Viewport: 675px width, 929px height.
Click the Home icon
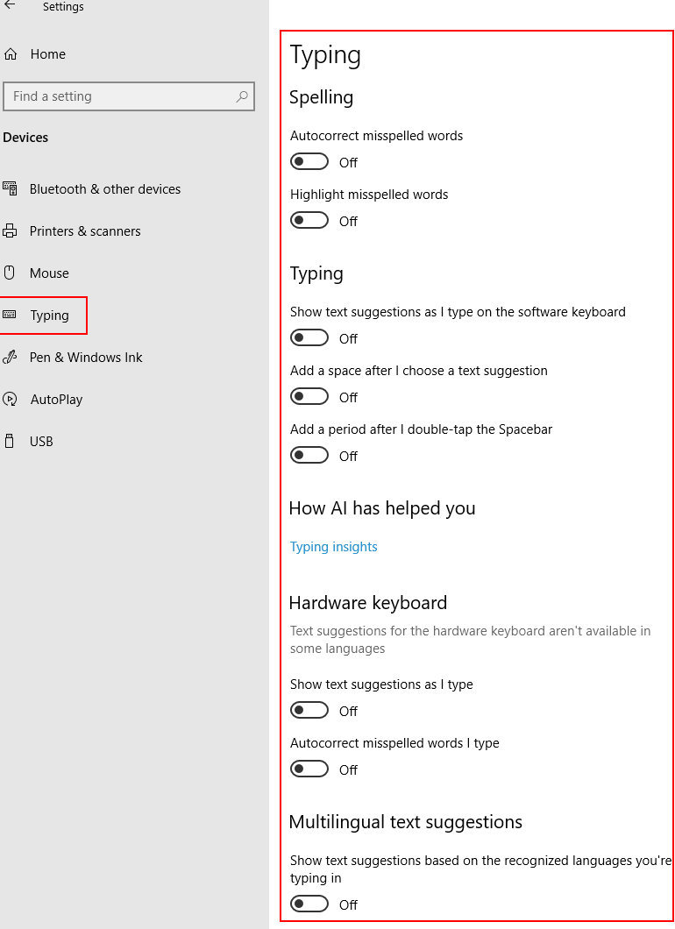pyautogui.click(x=12, y=53)
